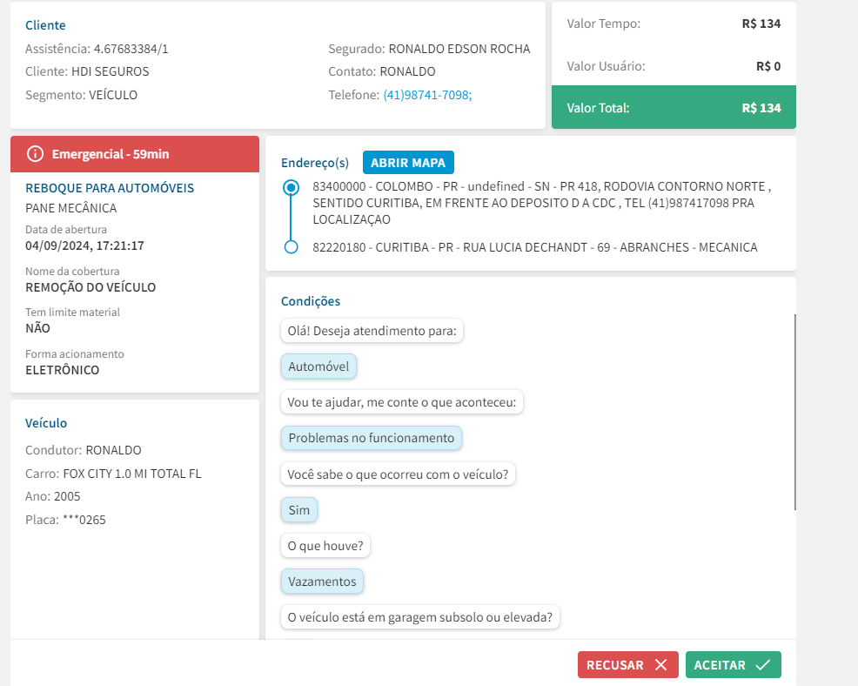Image resolution: width=858 pixels, height=686 pixels.
Task: Click the Rua Lucia Dechandt destination address text
Action: coord(534,247)
